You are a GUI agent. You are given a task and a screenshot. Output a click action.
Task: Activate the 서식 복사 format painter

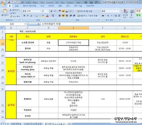click(15, 16)
